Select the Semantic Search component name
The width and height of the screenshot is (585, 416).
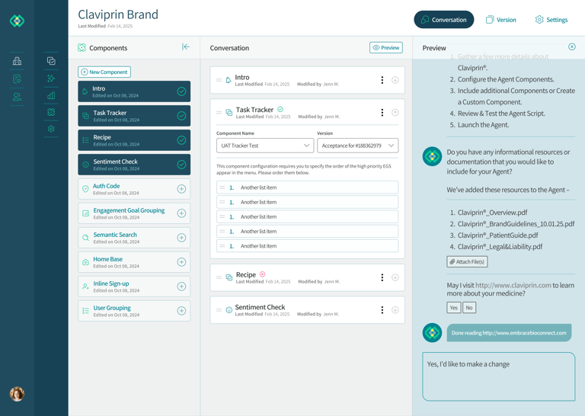click(115, 235)
